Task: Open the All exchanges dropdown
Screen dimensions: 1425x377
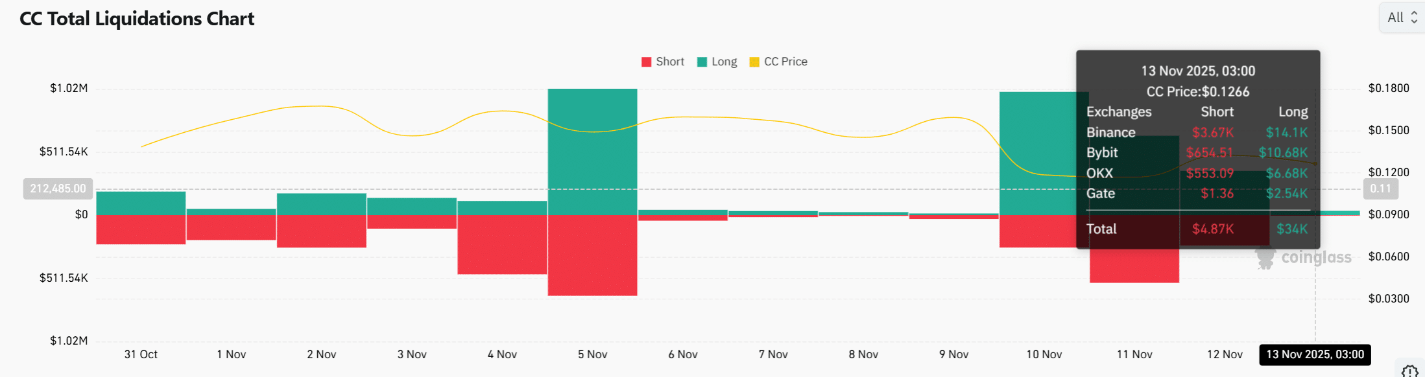Action: [x=1401, y=18]
